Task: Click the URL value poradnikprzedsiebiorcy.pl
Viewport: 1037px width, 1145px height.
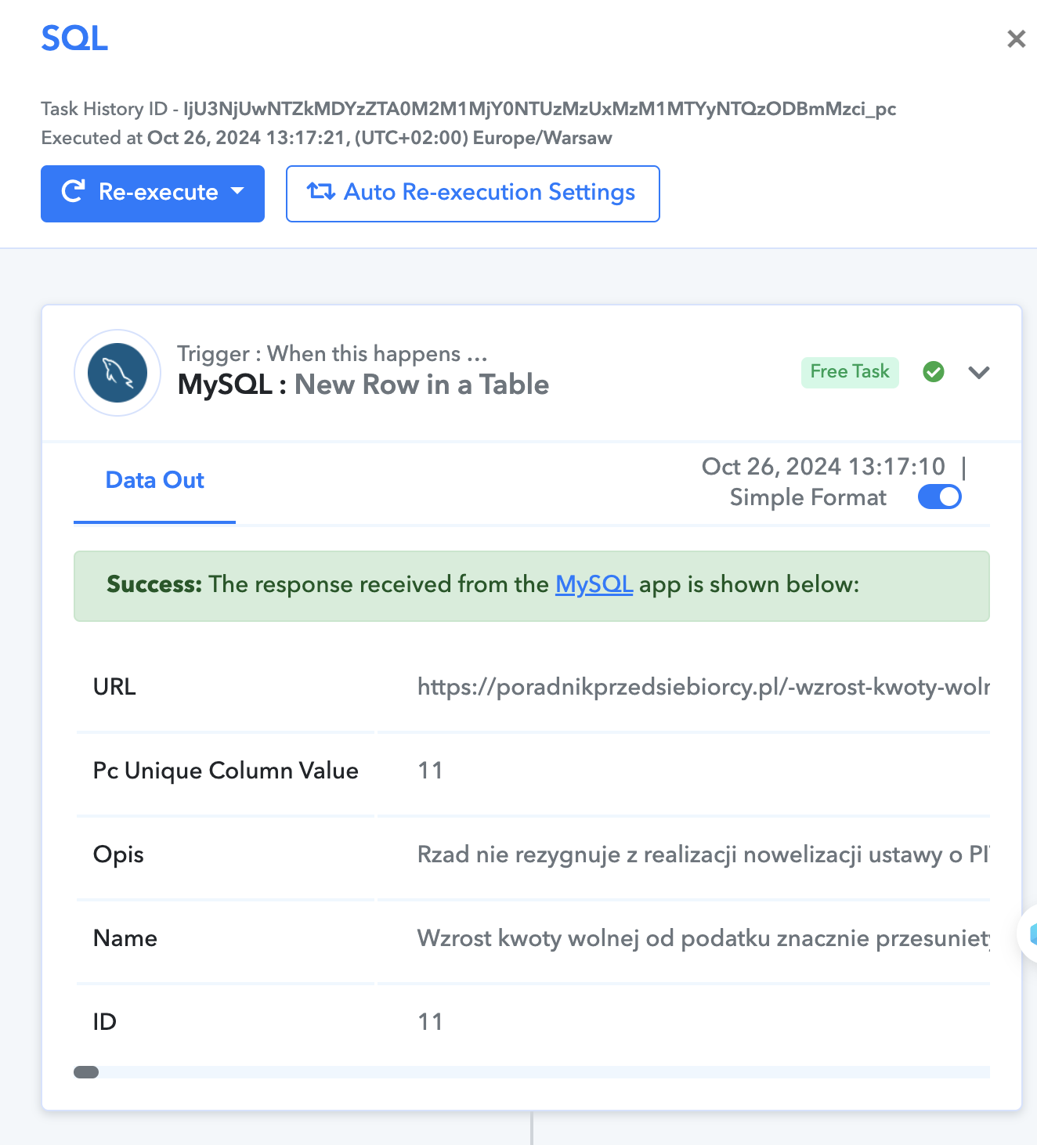Action: [703, 687]
